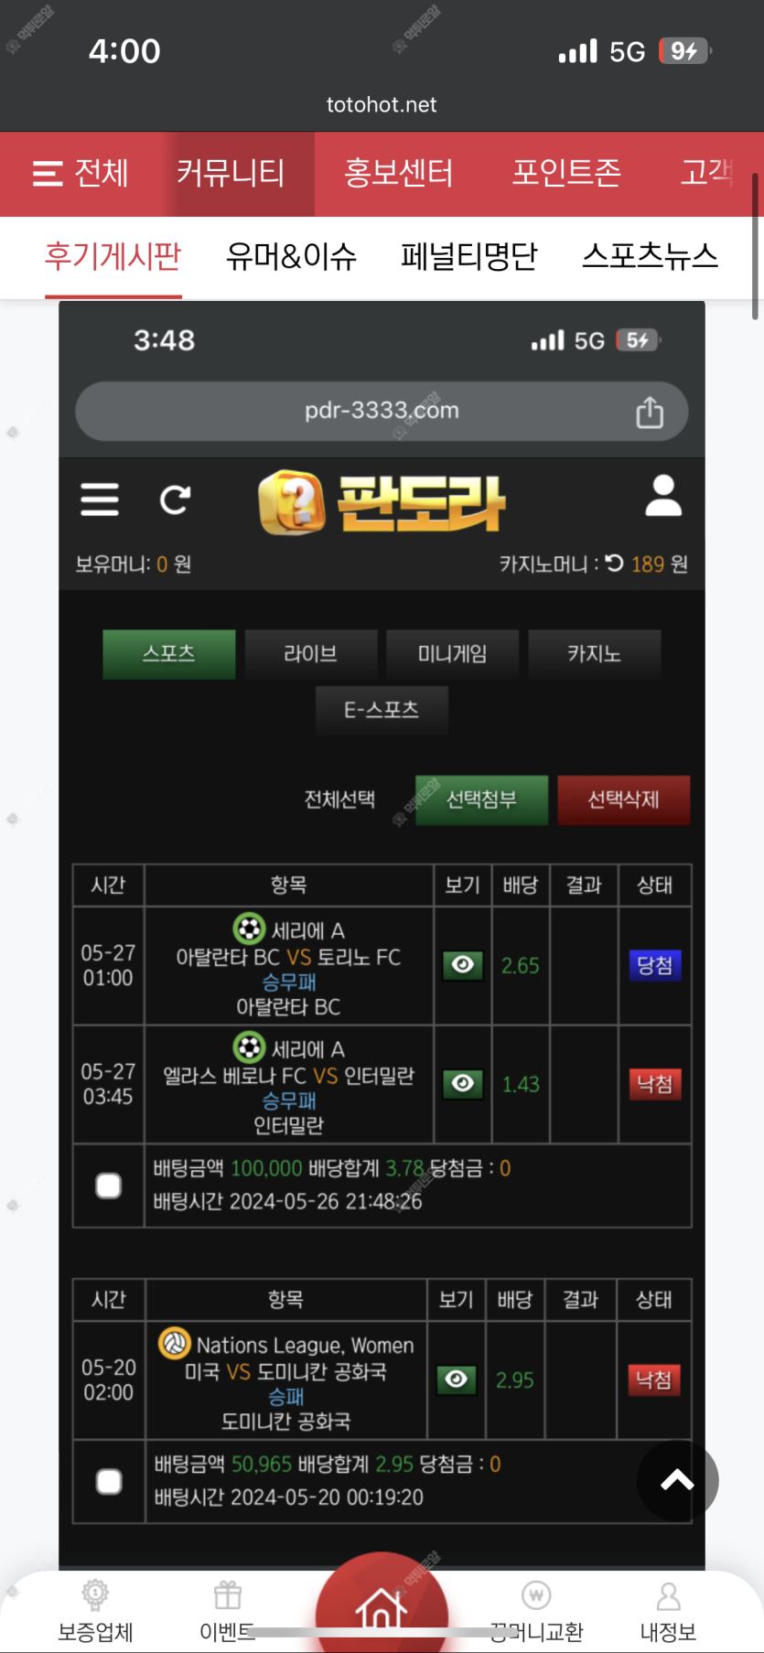The image size is (764, 1653).
Task: Select the 유머&이슈 sub-tab
Action: (x=291, y=257)
